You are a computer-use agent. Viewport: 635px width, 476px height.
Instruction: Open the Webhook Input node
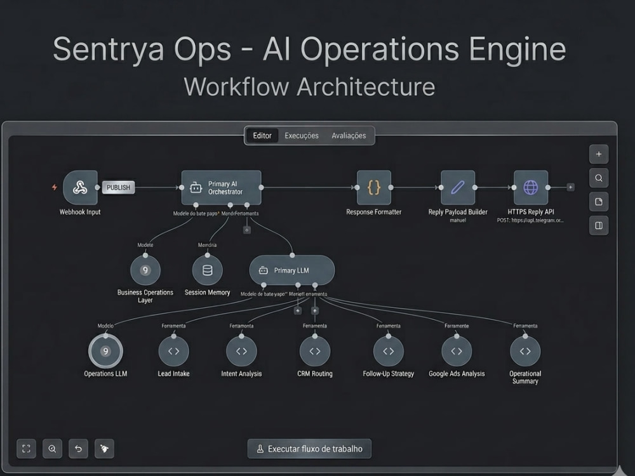(80, 187)
